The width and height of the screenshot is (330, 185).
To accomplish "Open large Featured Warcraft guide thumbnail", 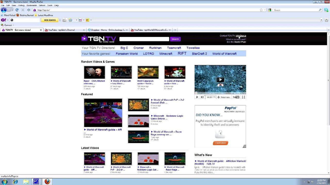I will (x=103, y=113).
